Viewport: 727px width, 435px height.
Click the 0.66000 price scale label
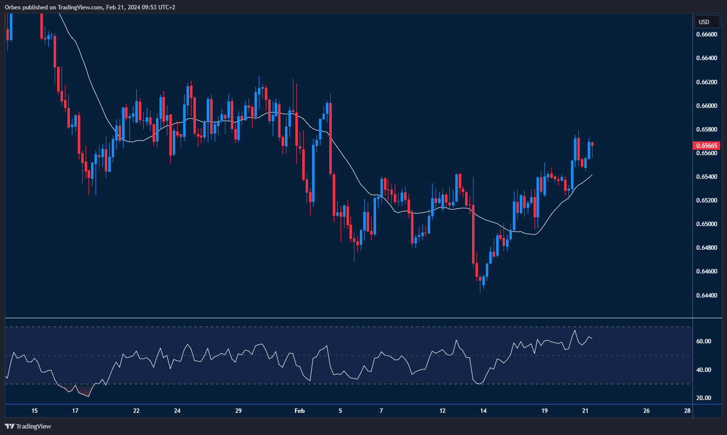coord(706,106)
